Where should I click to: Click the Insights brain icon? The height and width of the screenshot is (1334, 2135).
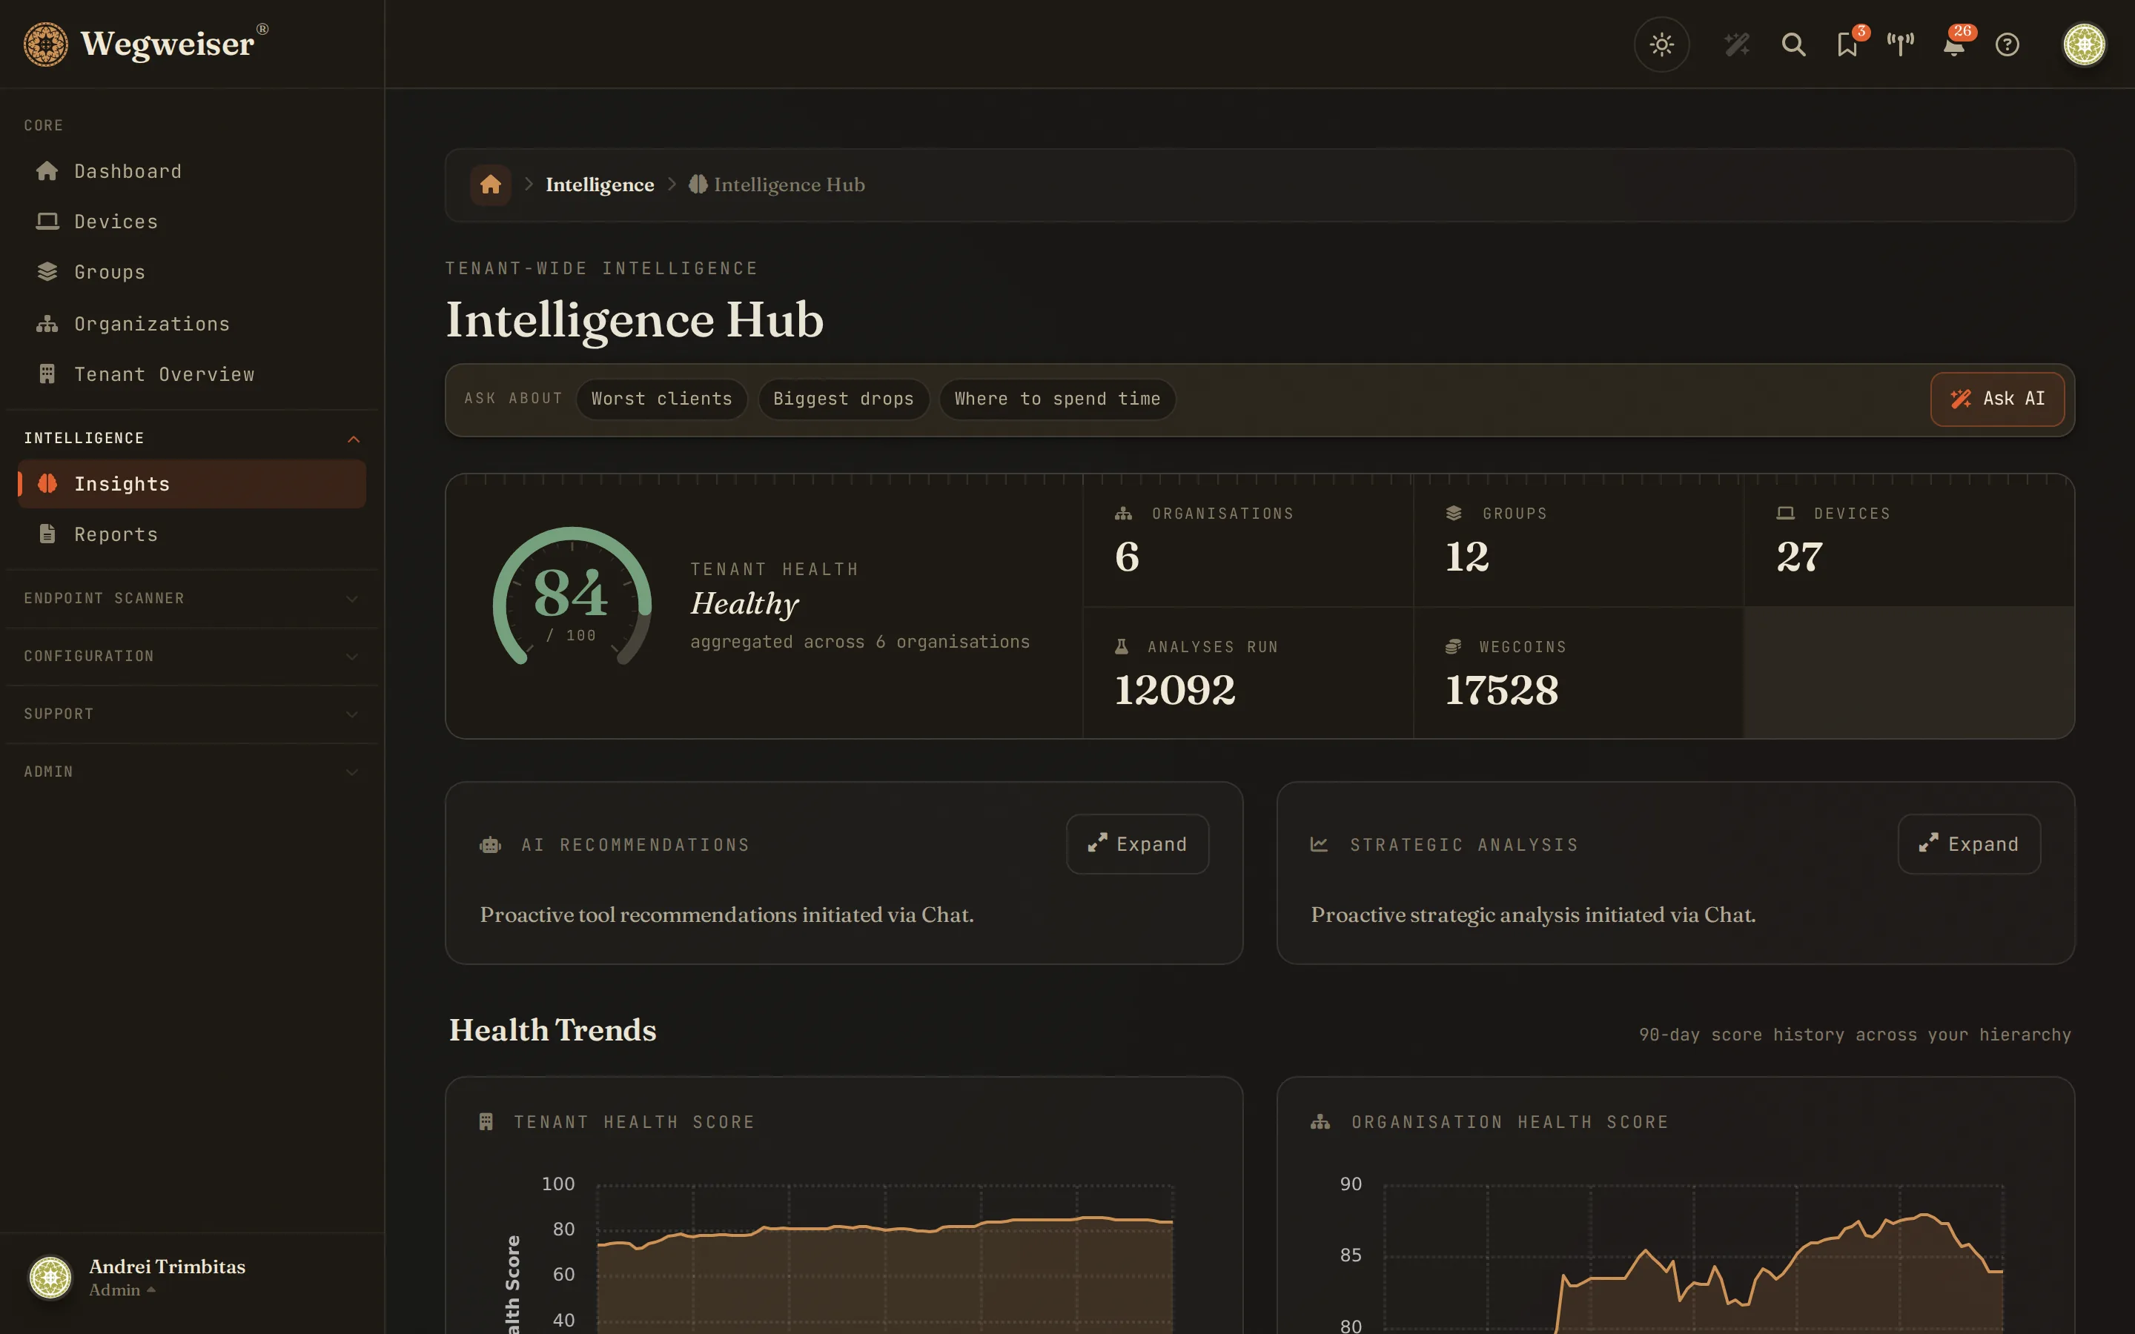[47, 483]
